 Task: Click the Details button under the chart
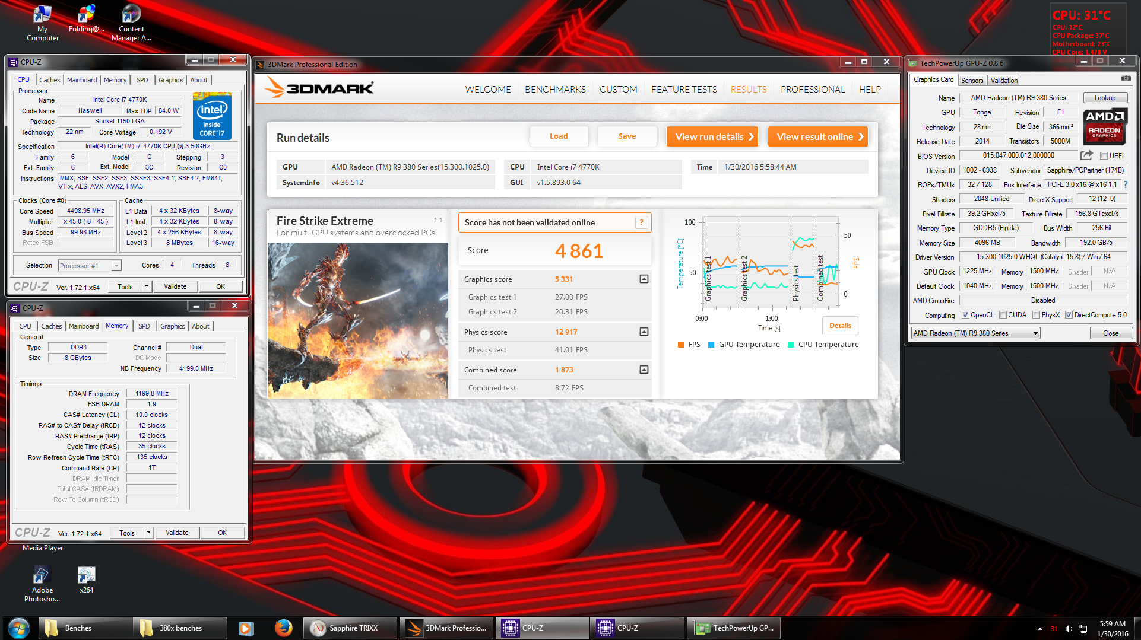click(x=840, y=326)
